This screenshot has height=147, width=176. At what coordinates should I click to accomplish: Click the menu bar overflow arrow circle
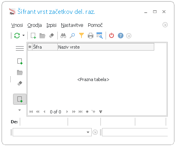pyautogui.click(x=165, y=24)
